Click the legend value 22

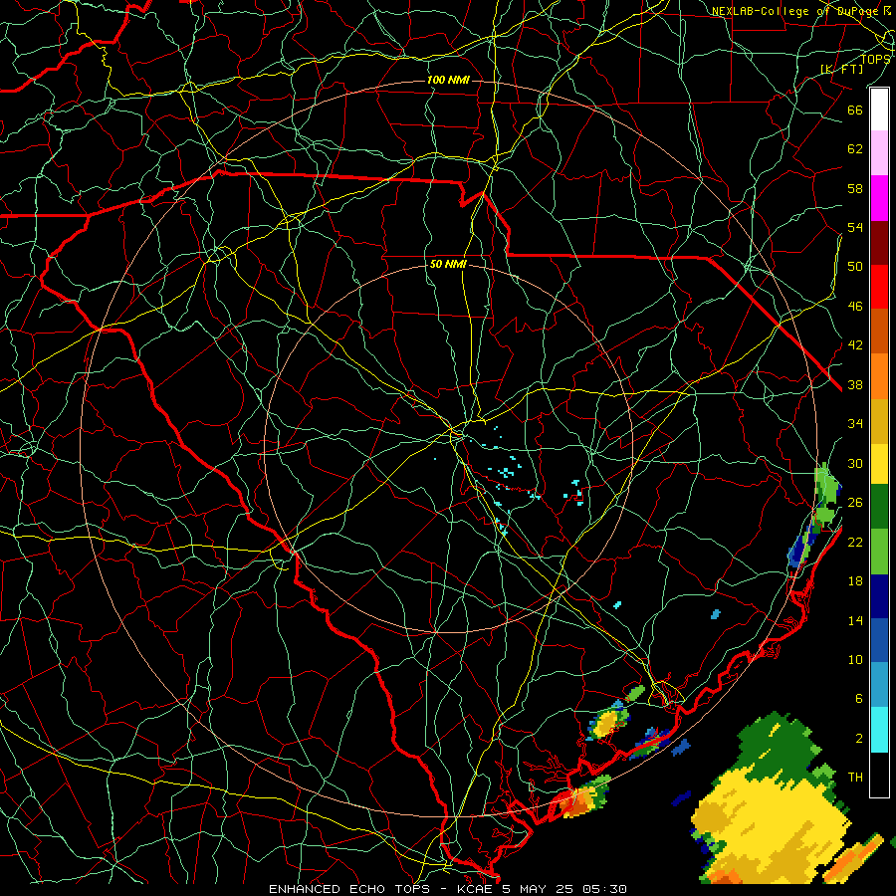(x=855, y=542)
